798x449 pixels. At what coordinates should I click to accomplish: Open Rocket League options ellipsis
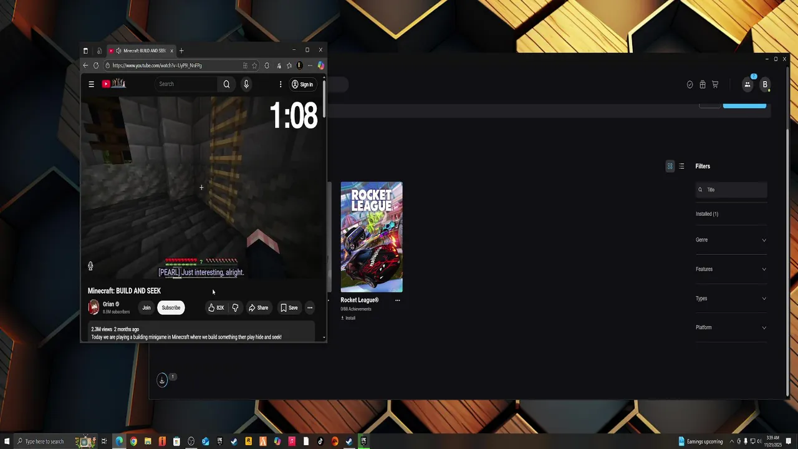coord(397,300)
